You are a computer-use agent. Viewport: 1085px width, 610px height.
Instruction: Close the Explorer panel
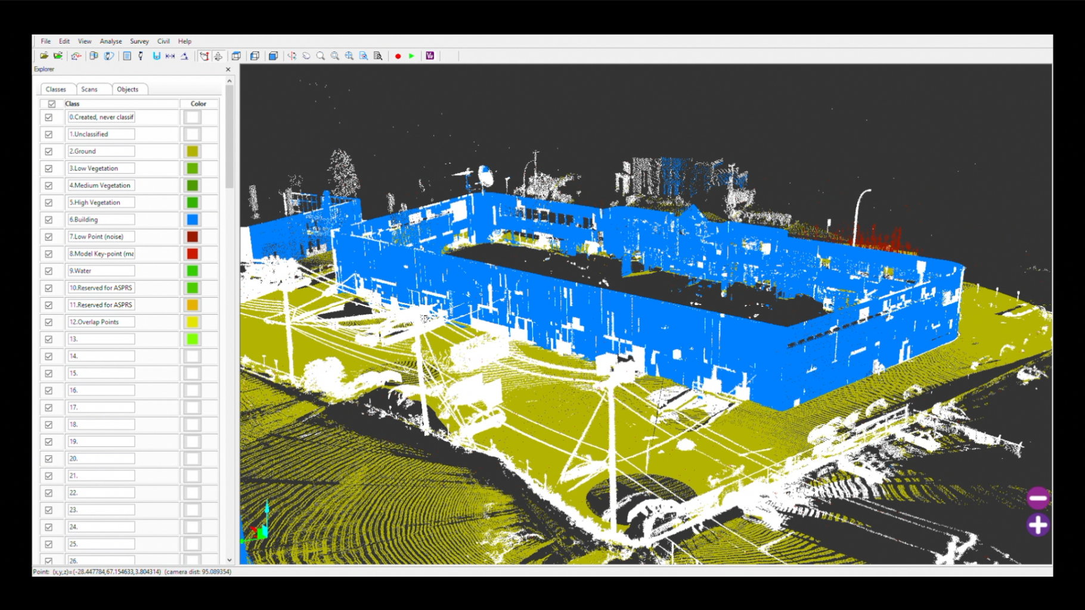(228, 70)
